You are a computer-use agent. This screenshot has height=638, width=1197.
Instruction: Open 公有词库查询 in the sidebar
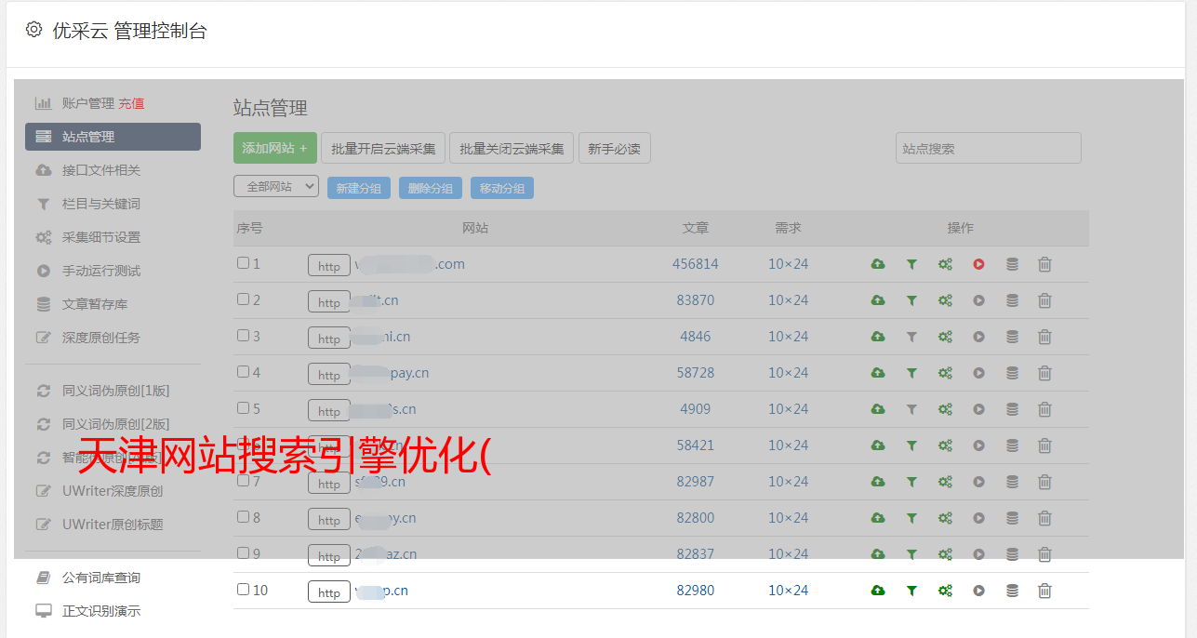(101, 578)
